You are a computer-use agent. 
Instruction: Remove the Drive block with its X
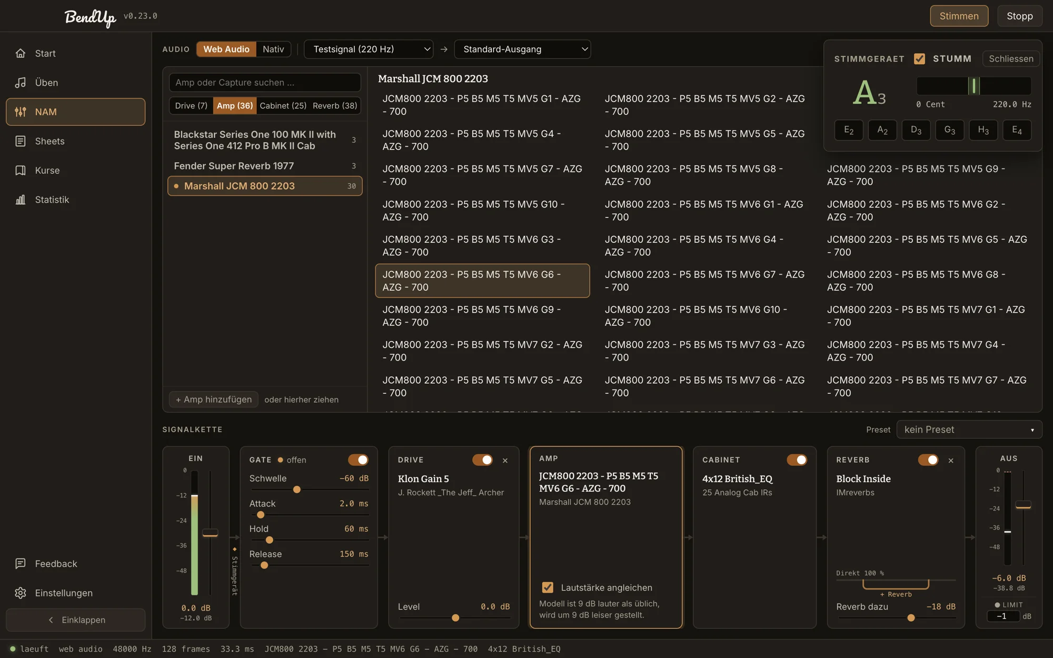pos(505,461)
